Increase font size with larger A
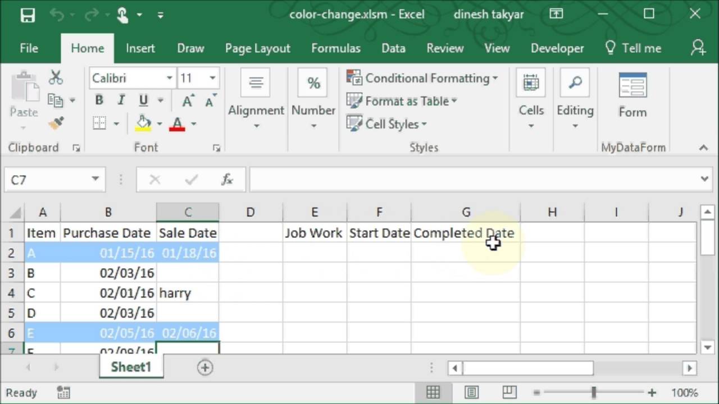 [188, 101]
